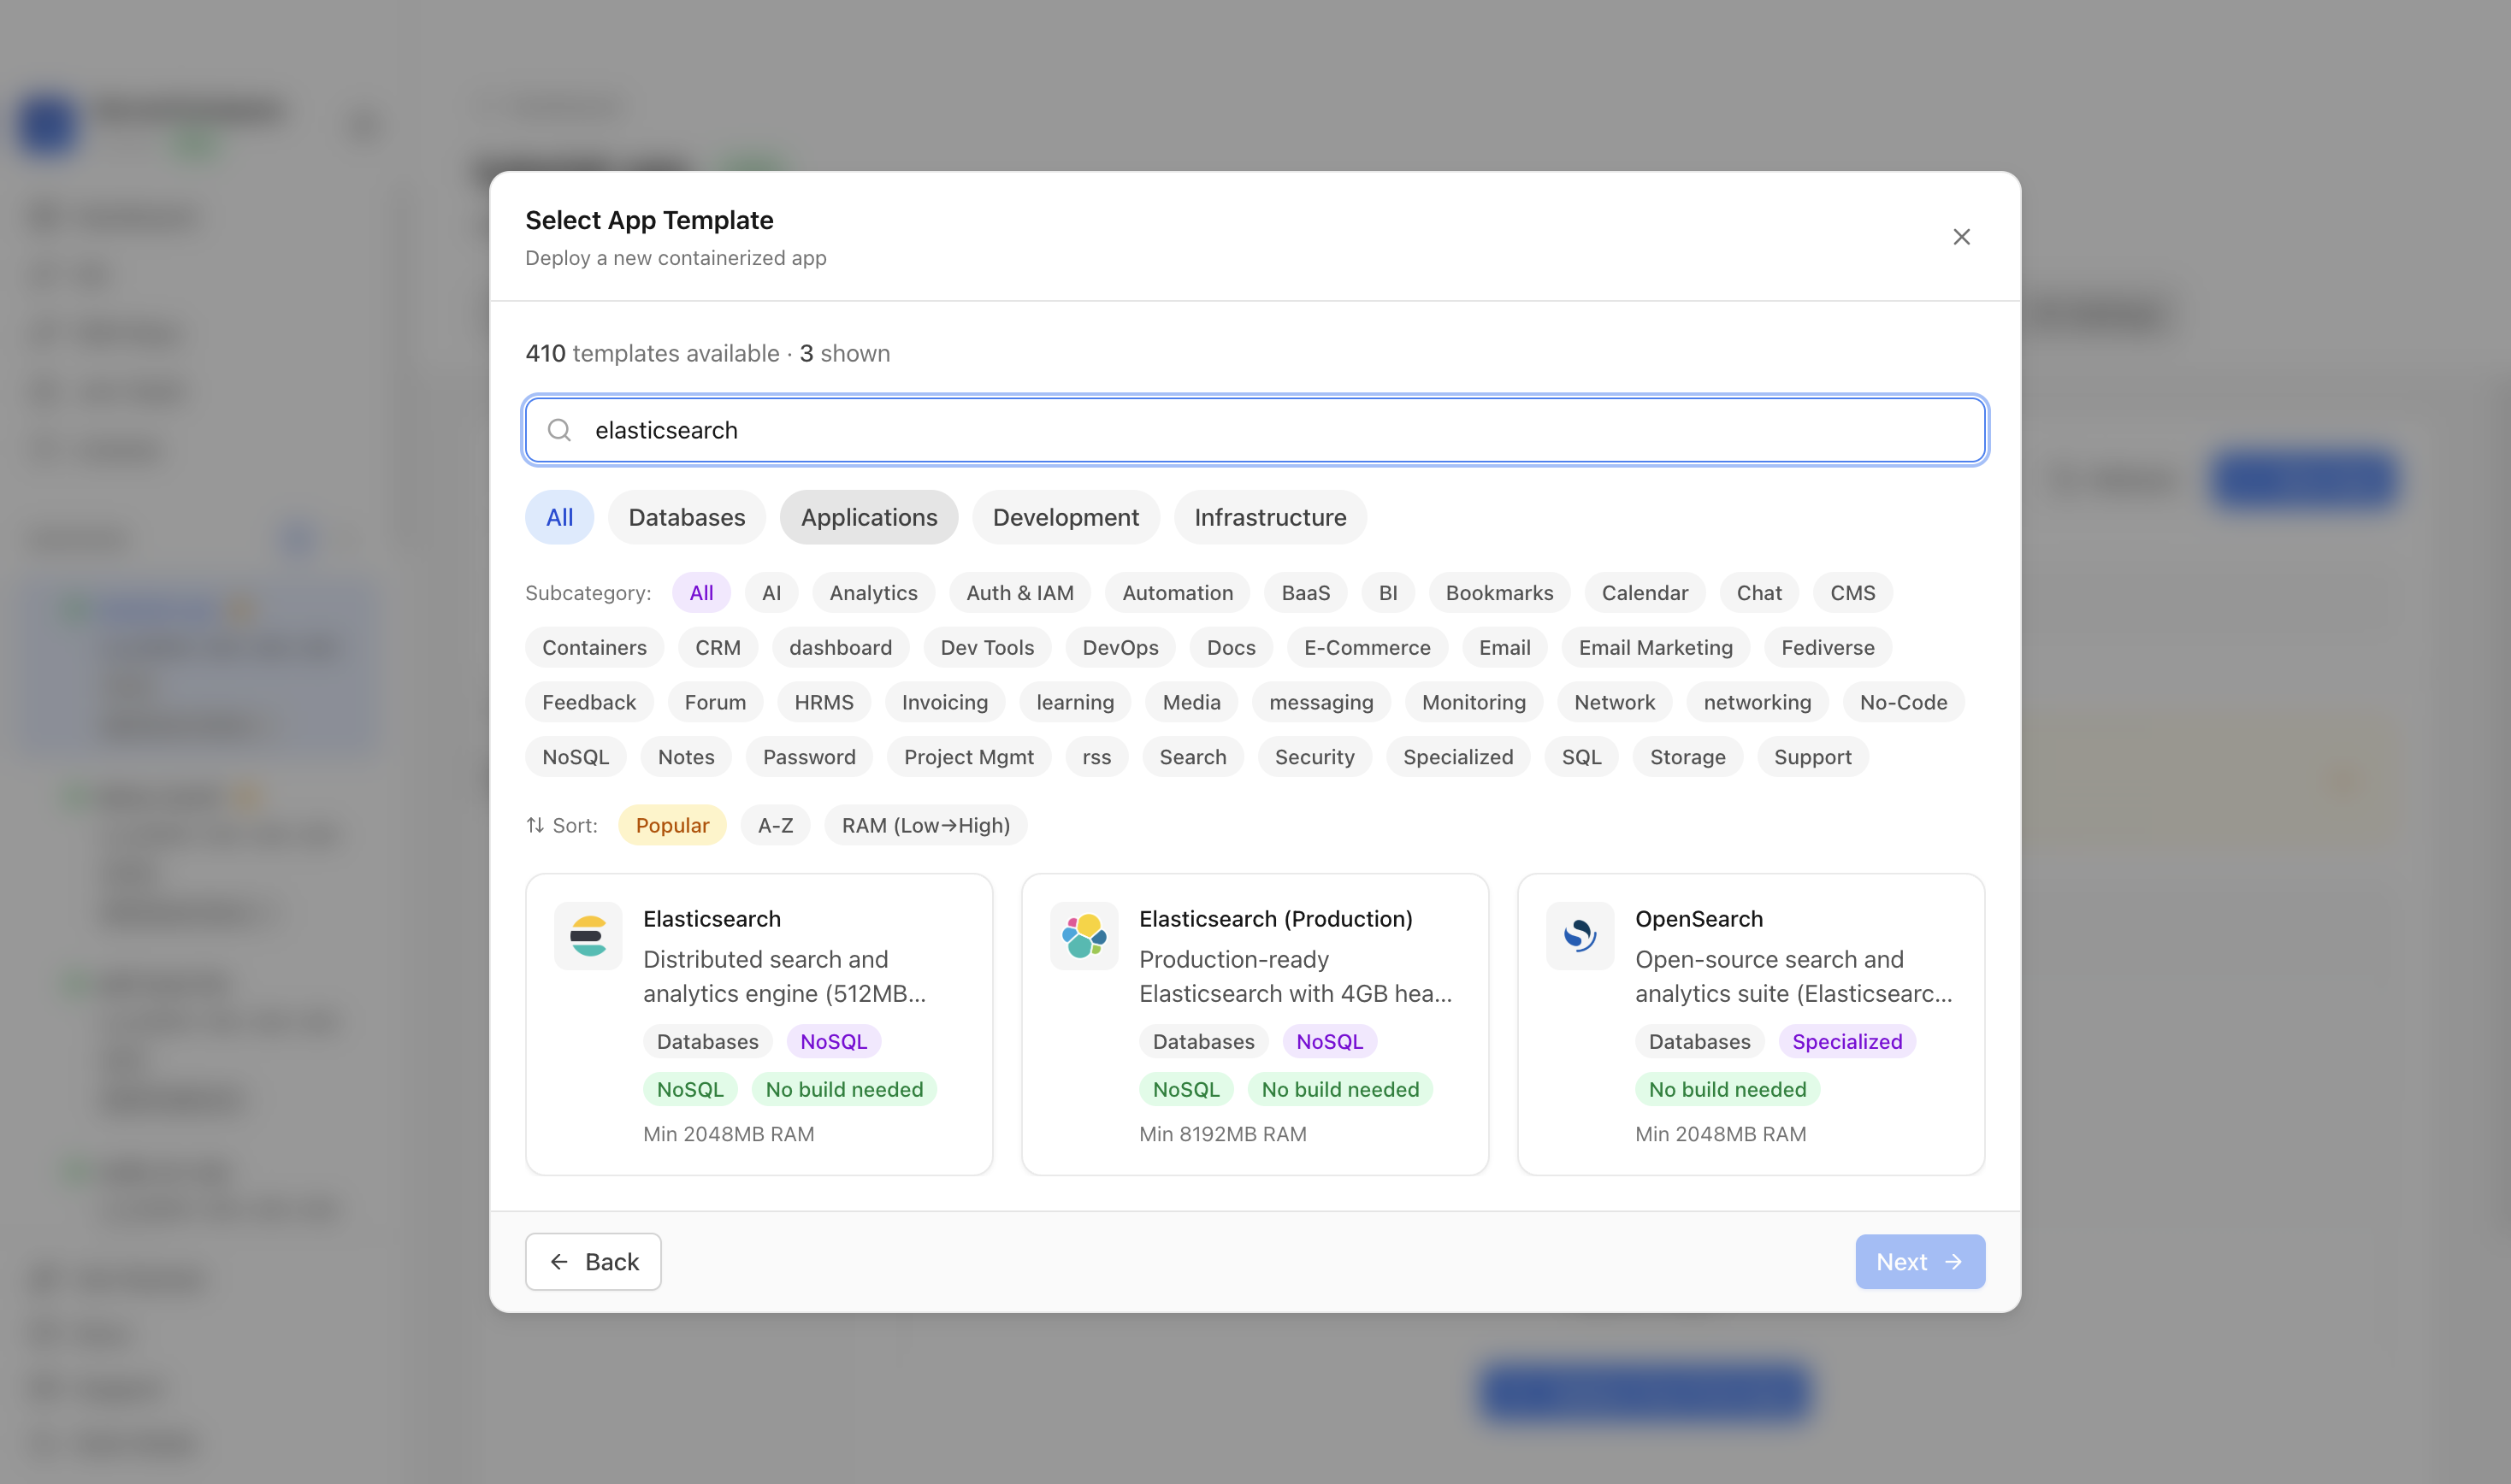
Task: Click the Next button
Action: tap(1920, 1262)
